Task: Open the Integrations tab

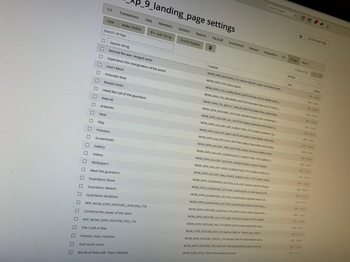Action: (x=270, y=54)
